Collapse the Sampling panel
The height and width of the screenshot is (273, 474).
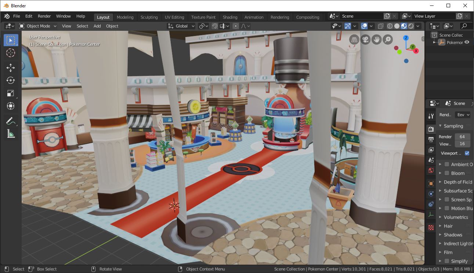pyautogui.click(x=440, y=126)
